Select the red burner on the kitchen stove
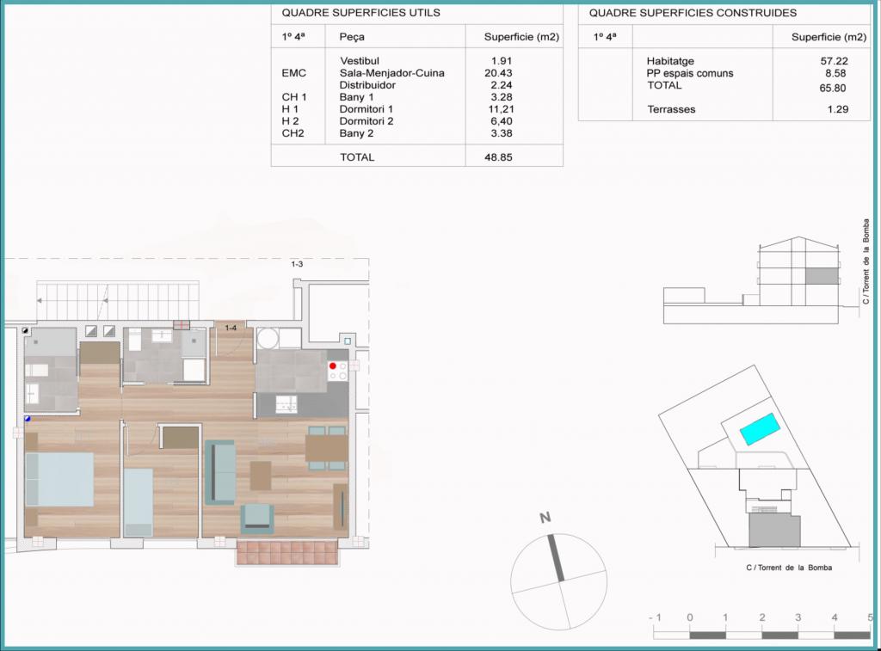Viewport: 881px width, 651px height. (333, 366)
